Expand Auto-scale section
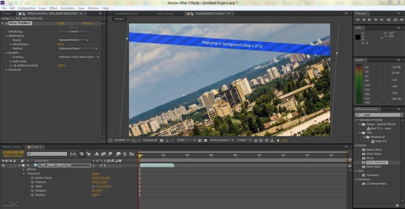The height and width of the screenshot is (209, 405). coord(11,61)
